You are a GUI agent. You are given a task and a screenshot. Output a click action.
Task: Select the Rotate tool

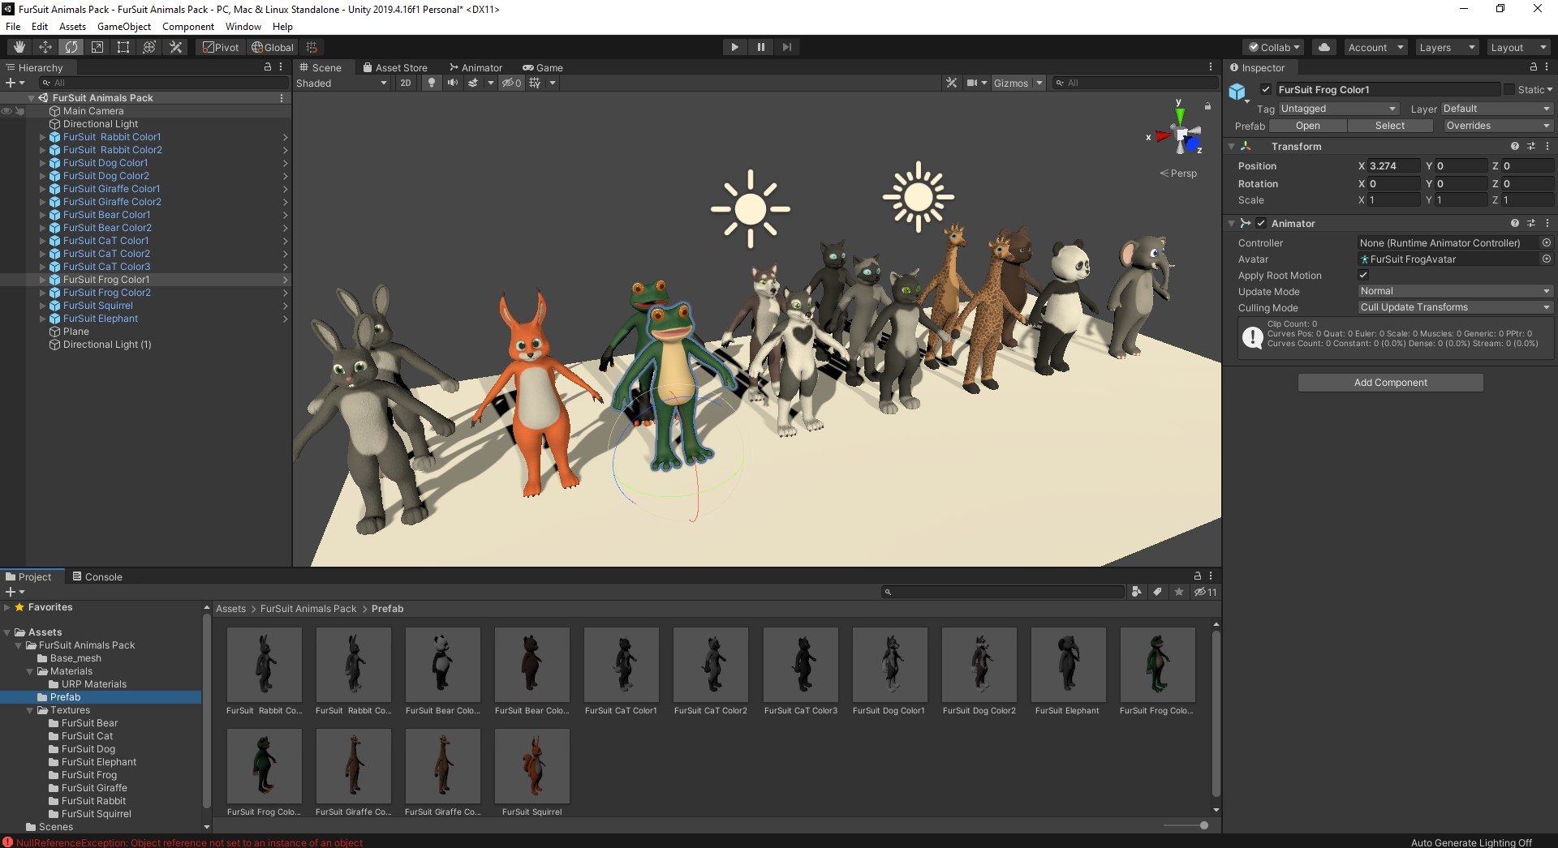(x=71, y=47)
